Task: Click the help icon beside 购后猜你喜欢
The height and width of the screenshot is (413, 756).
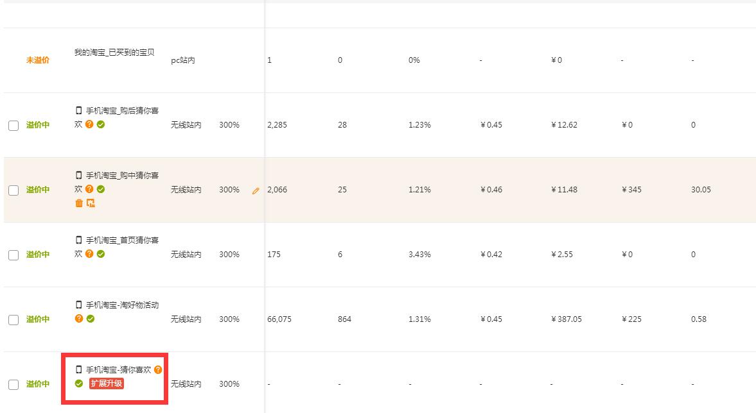Action: pyautogui.click(x=89, y=124)
